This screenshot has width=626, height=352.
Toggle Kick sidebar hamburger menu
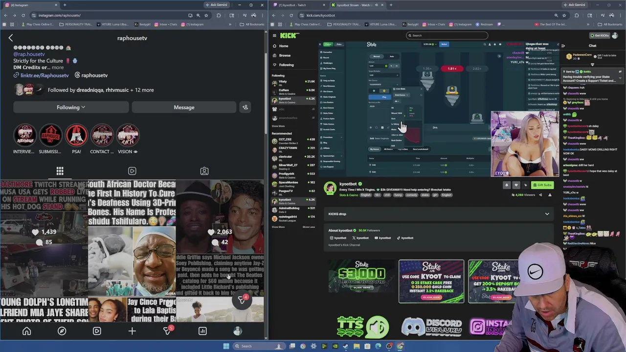pos(274,35)
